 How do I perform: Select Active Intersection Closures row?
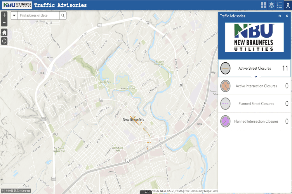[x=254, y=86]
